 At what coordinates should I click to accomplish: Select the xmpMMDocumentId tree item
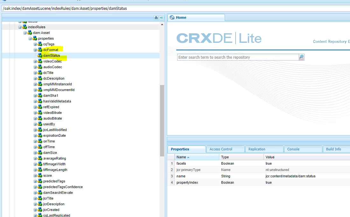click(59, 90)
